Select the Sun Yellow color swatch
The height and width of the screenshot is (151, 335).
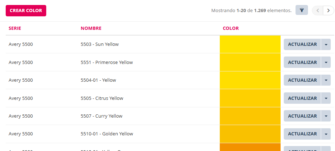point(250,44)
